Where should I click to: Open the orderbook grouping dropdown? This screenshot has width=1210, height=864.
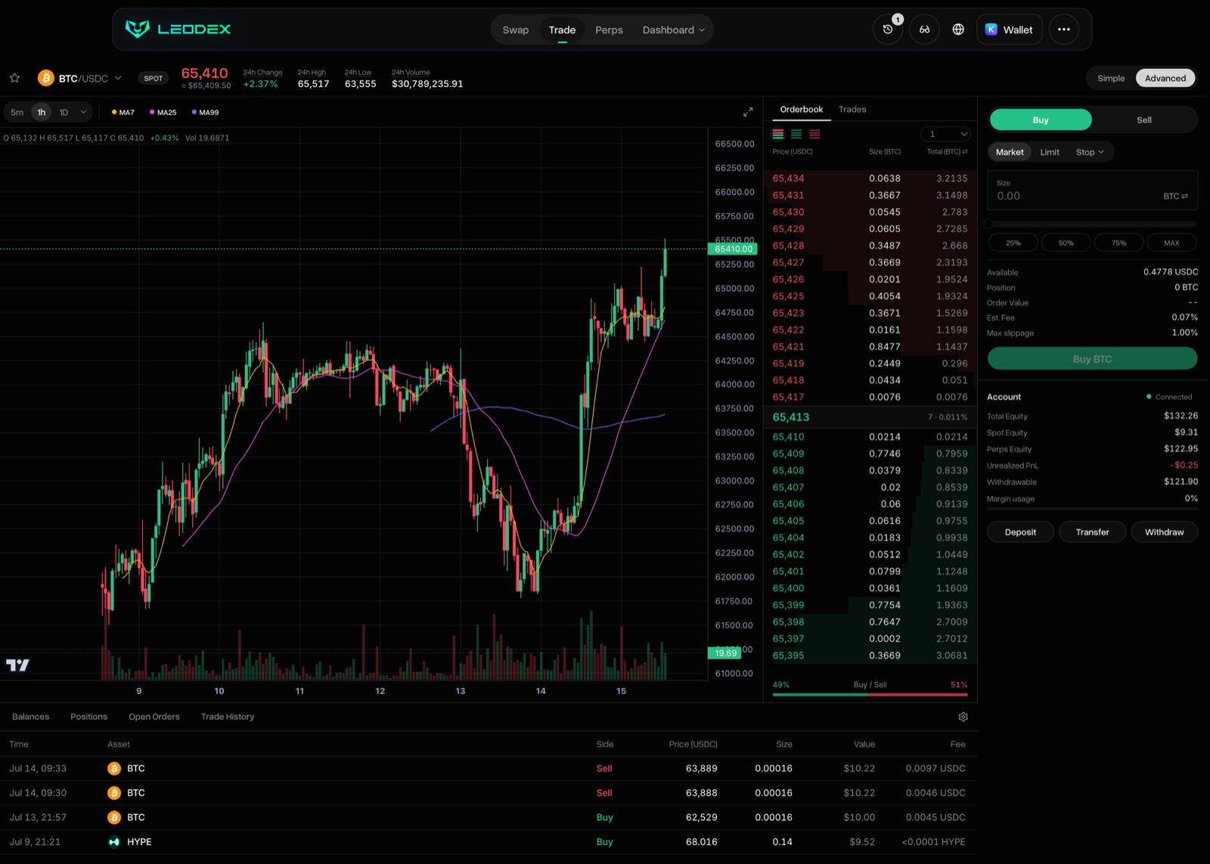(945, 134)
